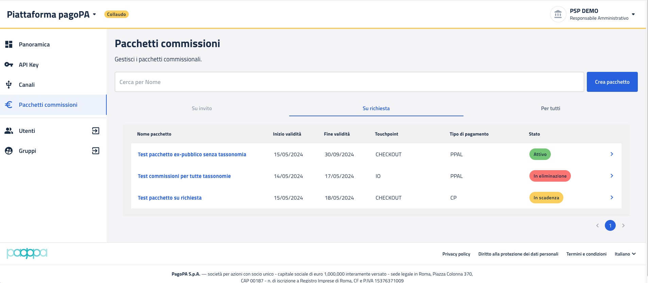Open the Privacy policy footer link

456,254
